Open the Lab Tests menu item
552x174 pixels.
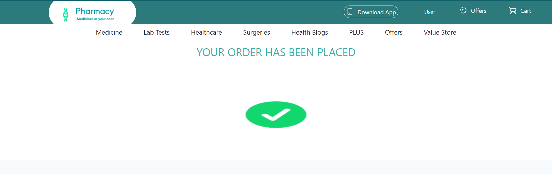coord(157,32)
